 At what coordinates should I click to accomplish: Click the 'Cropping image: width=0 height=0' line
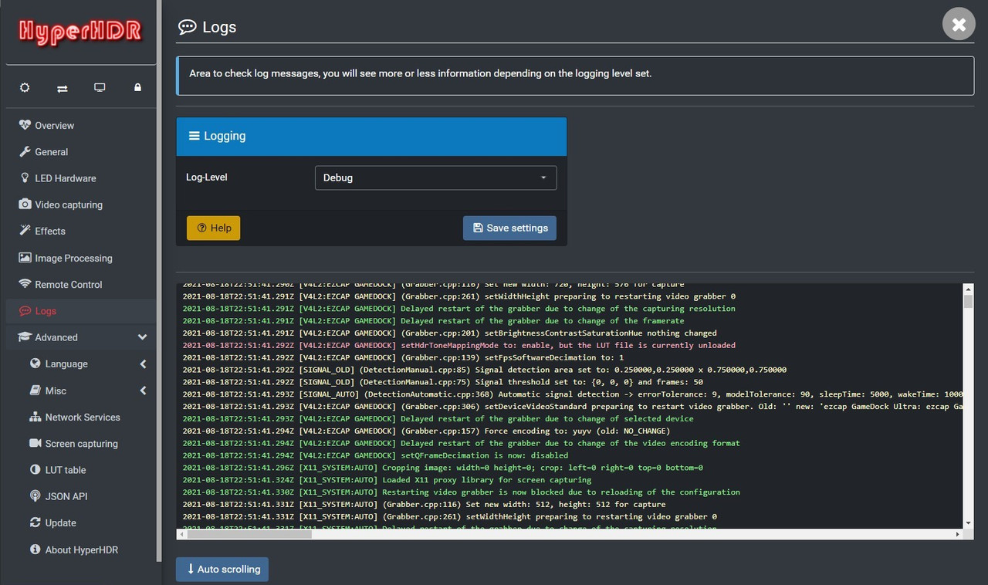(x=442, y=468)
